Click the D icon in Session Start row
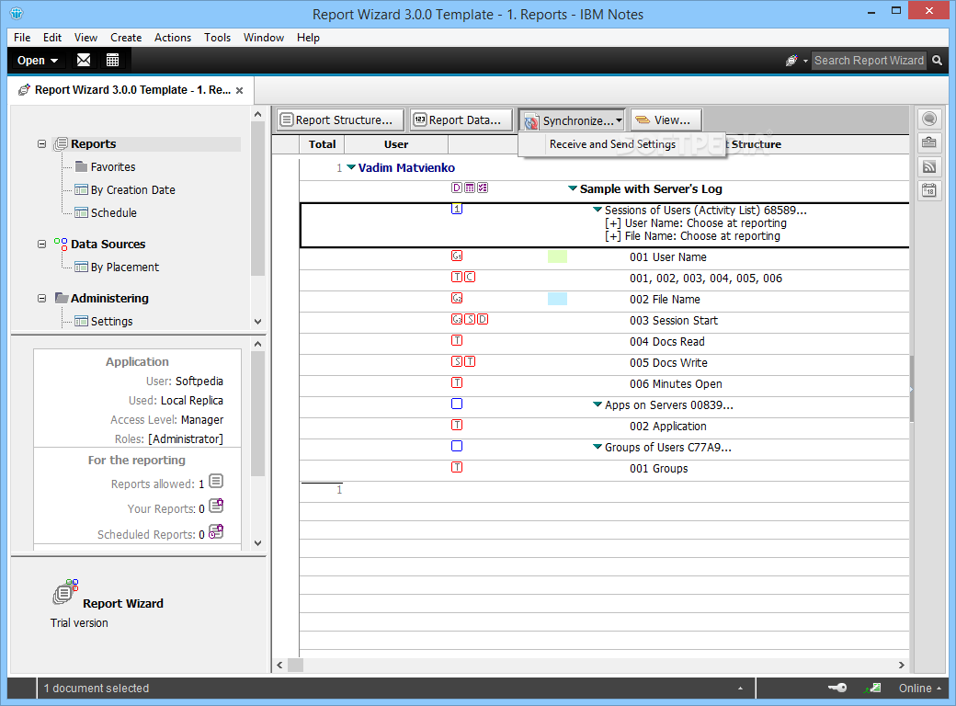Image resolution: width=956 pixels, height=706 pixels. (483, 319)
